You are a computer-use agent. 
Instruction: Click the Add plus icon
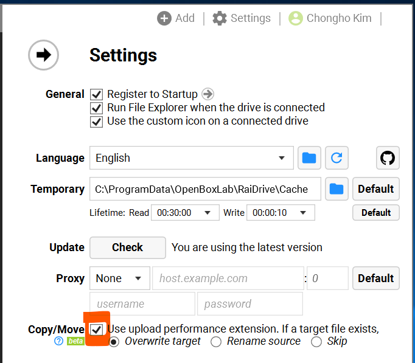click(x=164, y=18)
